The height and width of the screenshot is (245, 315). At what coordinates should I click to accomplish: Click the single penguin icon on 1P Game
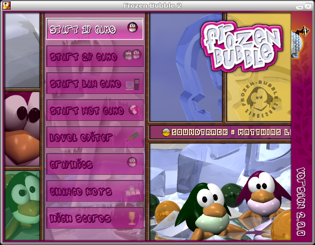tap(132, 27)
